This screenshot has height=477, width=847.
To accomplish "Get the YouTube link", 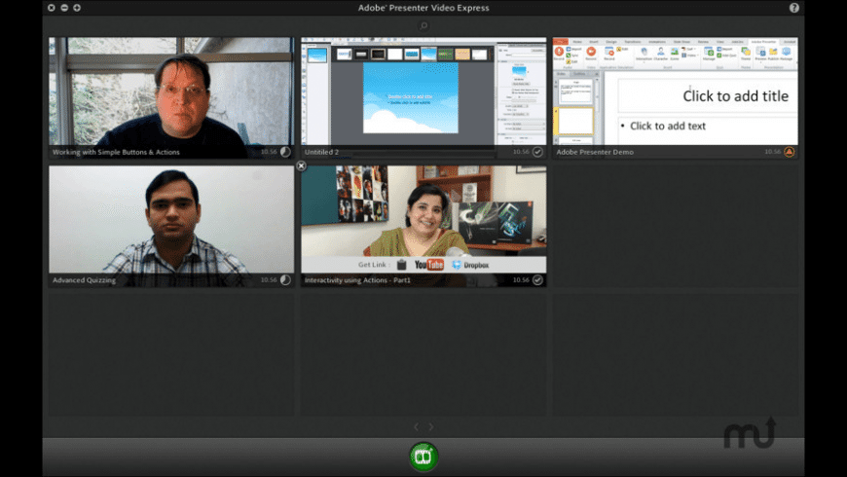I will [x=429, y=265].
